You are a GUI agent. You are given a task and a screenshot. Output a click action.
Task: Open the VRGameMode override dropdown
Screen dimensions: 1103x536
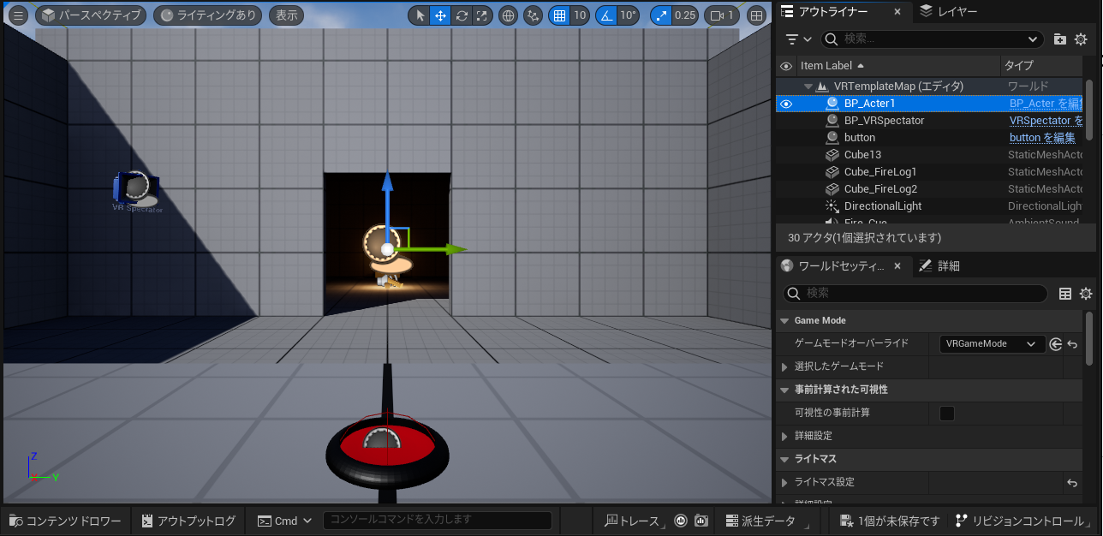992,344
